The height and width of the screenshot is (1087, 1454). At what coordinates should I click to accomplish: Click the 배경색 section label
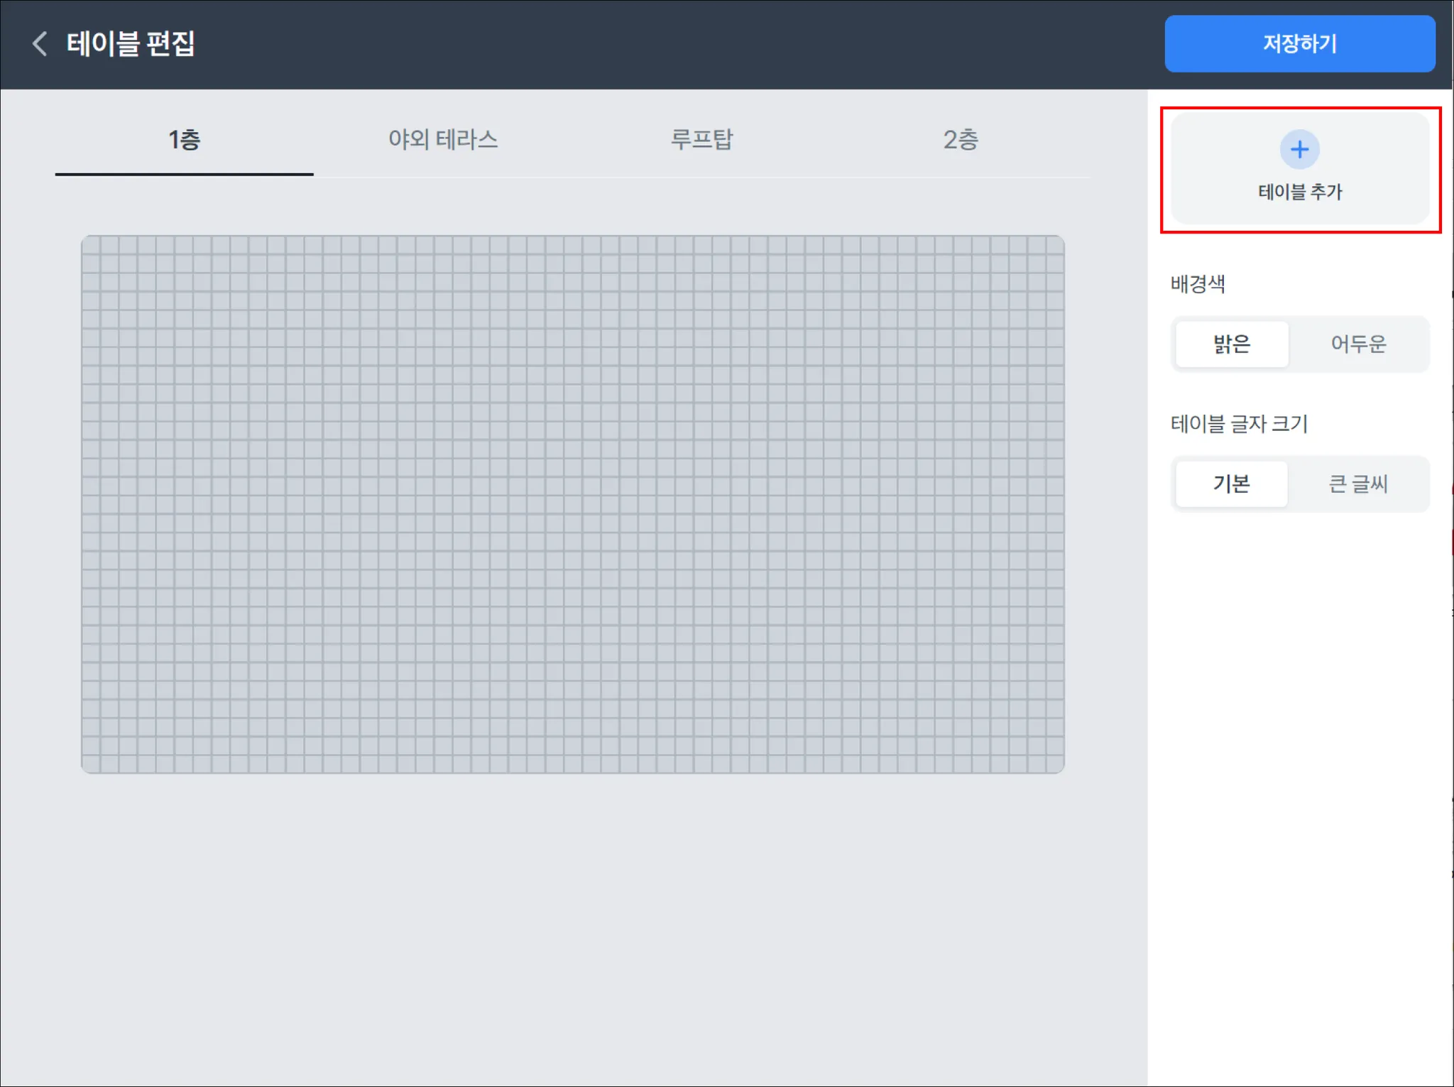(1198, 284)
